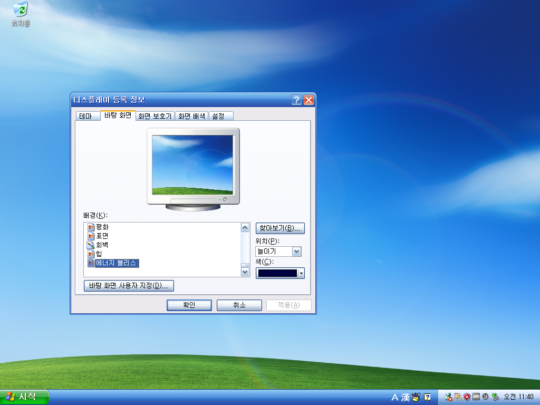Click the image icon beside 표면

point(91,236)
